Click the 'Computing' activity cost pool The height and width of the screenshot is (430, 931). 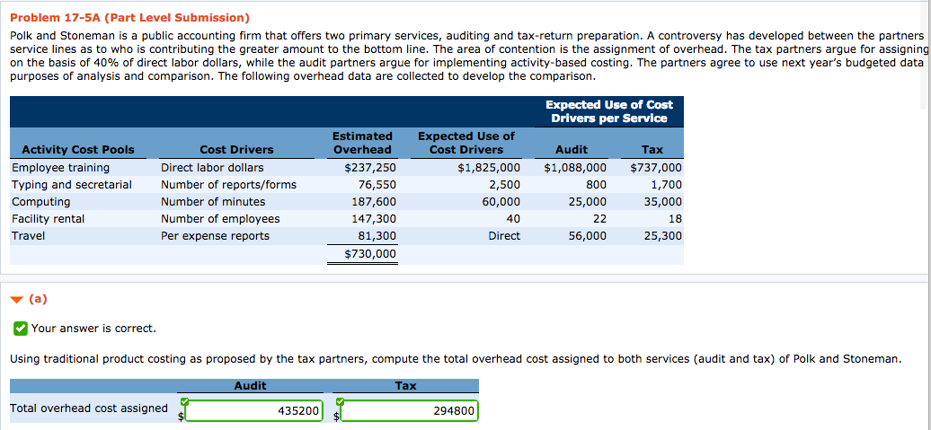click(x=41, y=202)
